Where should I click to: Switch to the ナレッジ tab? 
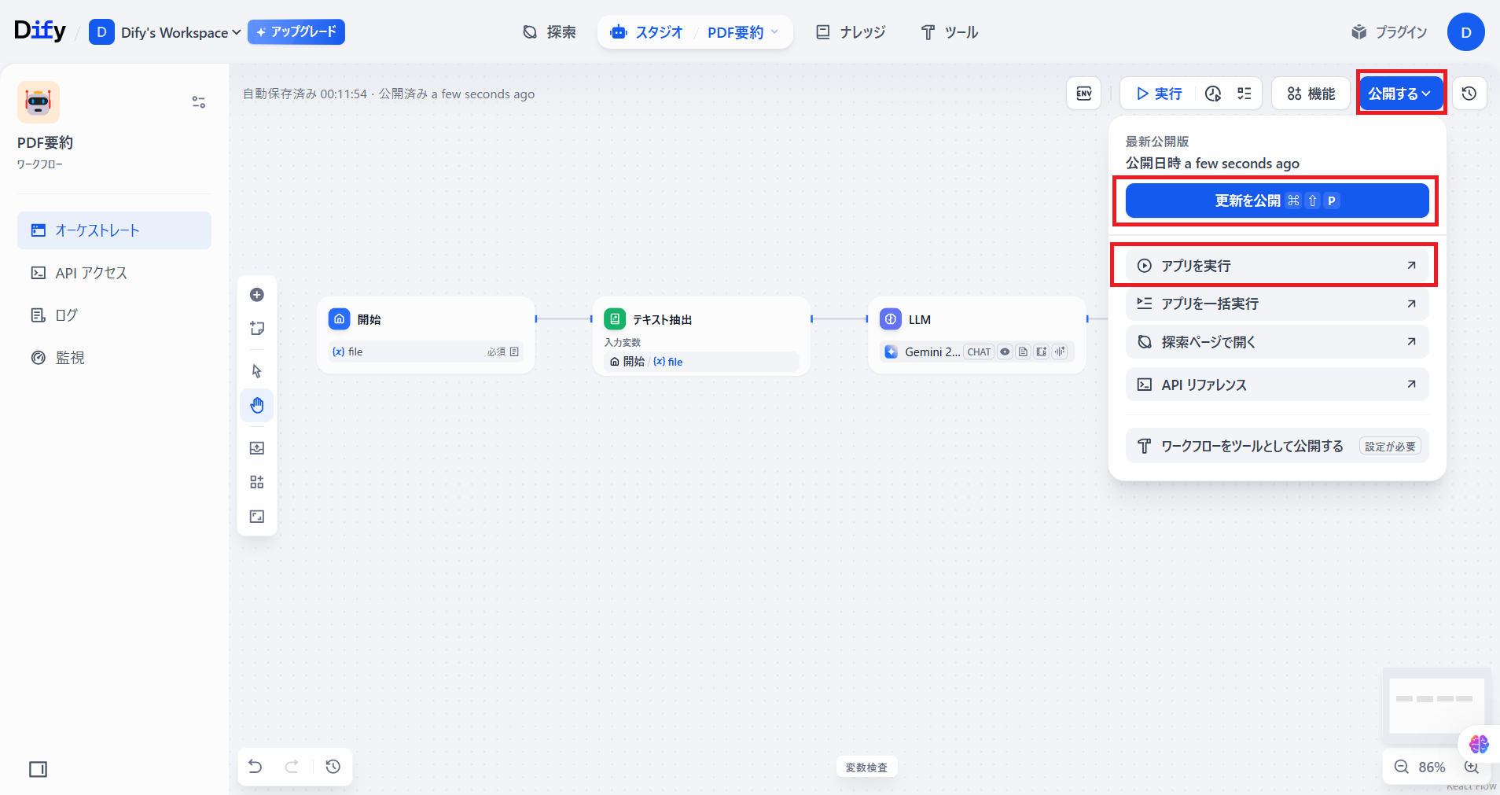click(x=851, y=32)
